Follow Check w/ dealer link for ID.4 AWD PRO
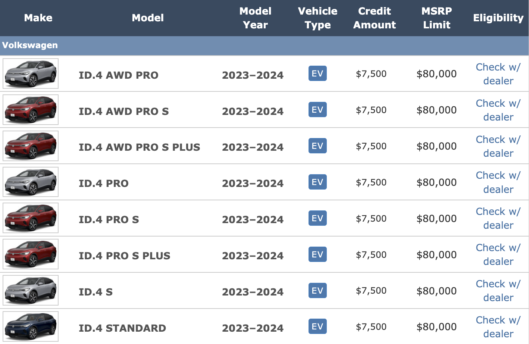 tap(498, 74)
